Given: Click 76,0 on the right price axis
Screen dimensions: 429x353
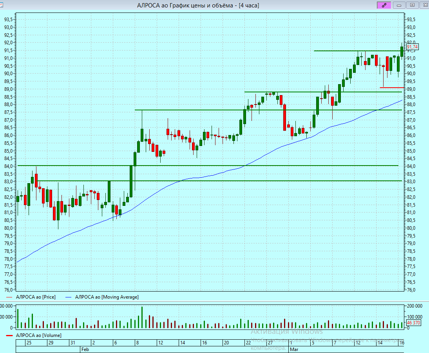Looking at the screenshot, I should pos(411,290).
